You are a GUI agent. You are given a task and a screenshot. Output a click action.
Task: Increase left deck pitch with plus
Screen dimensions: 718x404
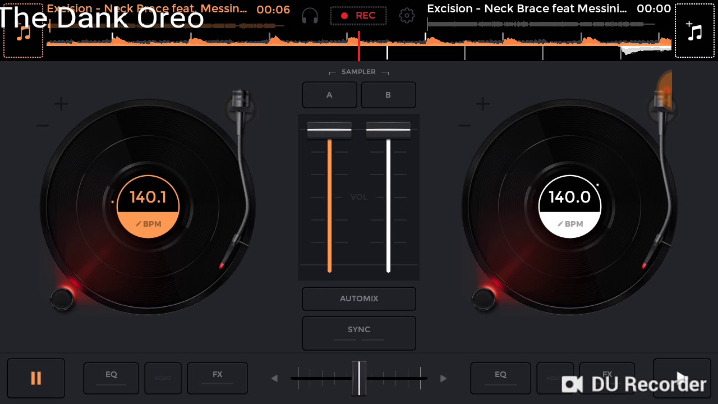coord(61,104)
